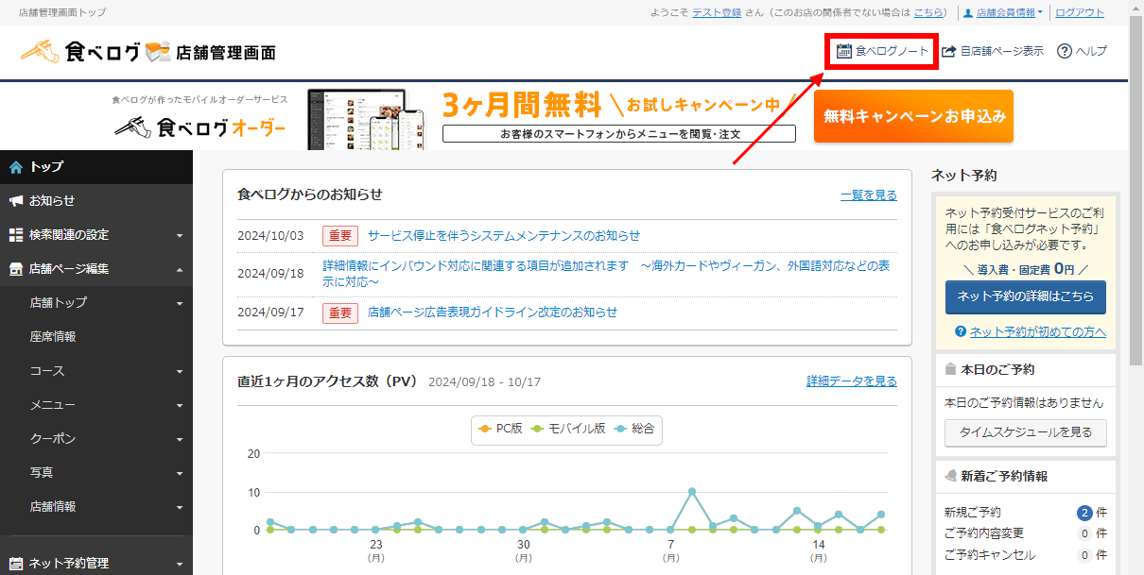The height and width of the screenshot is (575, 1144).
Task: Expand the ネット予約管理 sidebar arrow
Action: (180, 565)
